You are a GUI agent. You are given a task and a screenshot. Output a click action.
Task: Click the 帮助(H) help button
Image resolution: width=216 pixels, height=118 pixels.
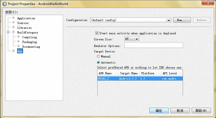(x=201, y=110)
